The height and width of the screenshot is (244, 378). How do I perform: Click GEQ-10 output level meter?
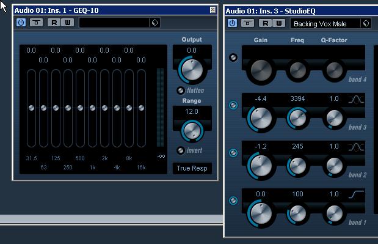pos(161,108)
